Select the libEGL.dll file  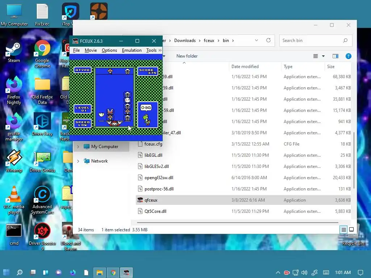pos(244,155)
